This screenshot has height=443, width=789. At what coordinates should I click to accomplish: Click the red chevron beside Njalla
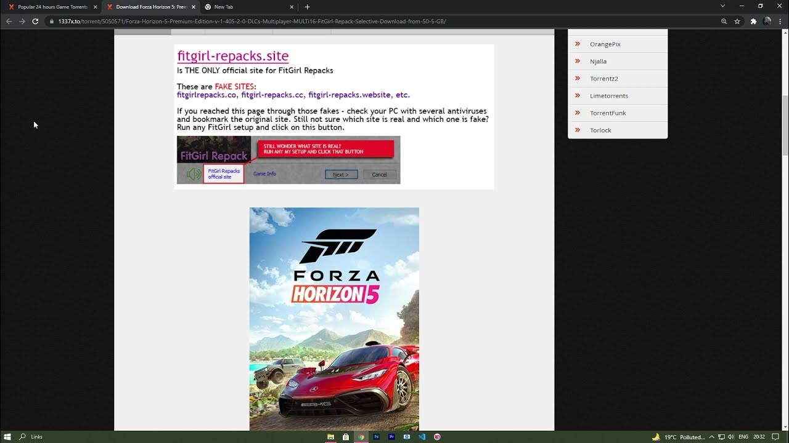pyautogui.click(x=578, y=61)
